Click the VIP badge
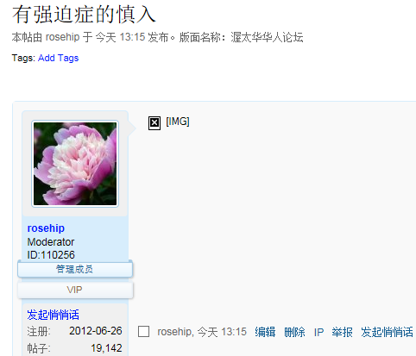 75,290
